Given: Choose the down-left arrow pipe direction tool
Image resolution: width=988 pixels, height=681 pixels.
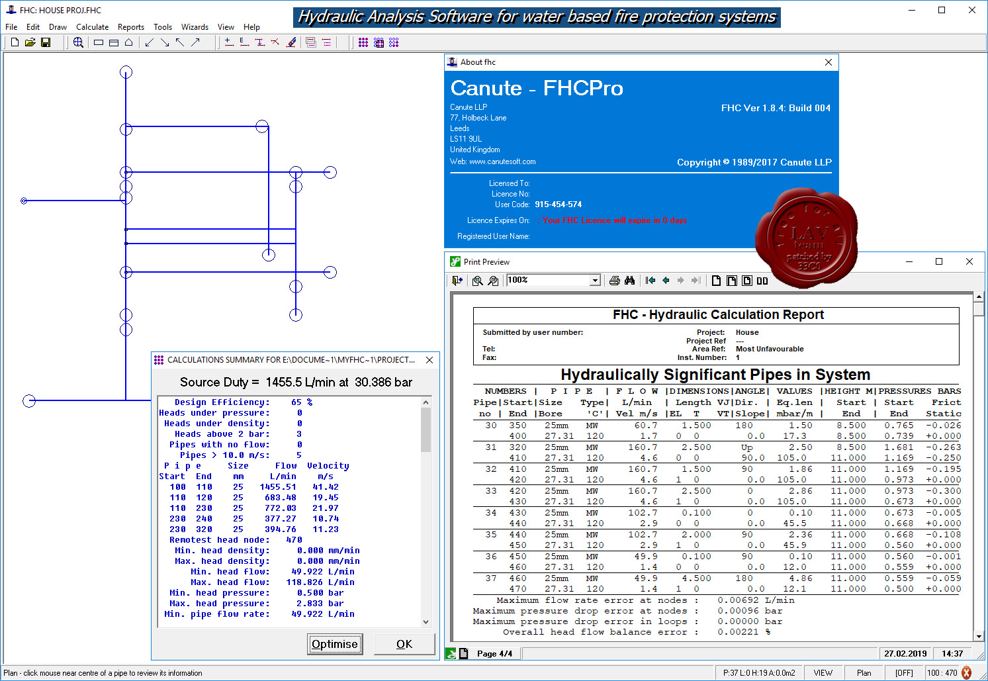Looking at the screenshot, I should coord(150,42).
